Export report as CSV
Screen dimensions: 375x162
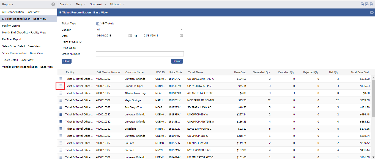(x=367, y=4)
